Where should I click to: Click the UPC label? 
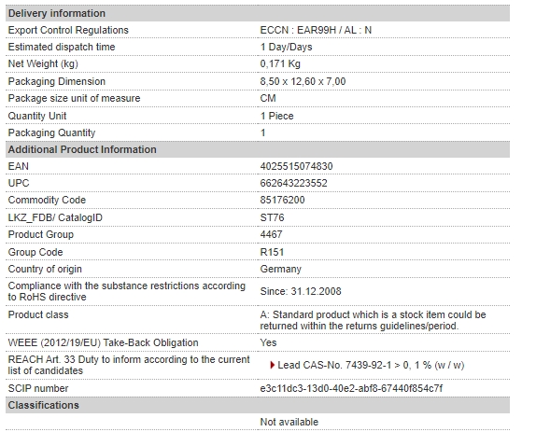(19, 183)
